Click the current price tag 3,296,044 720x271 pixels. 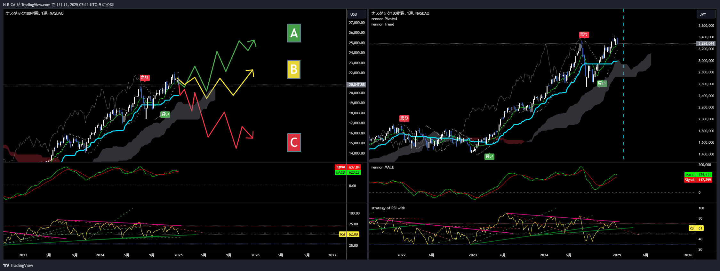coord(706,43)
